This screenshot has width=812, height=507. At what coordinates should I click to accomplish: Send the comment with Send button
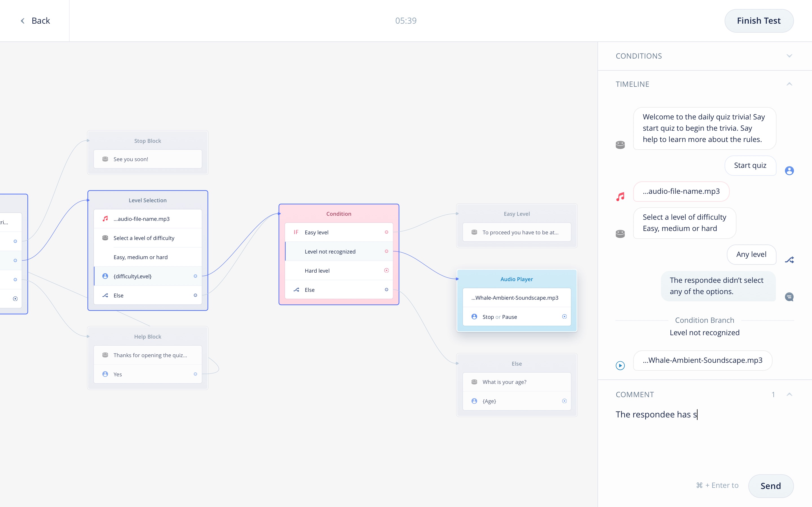point(770,486)
